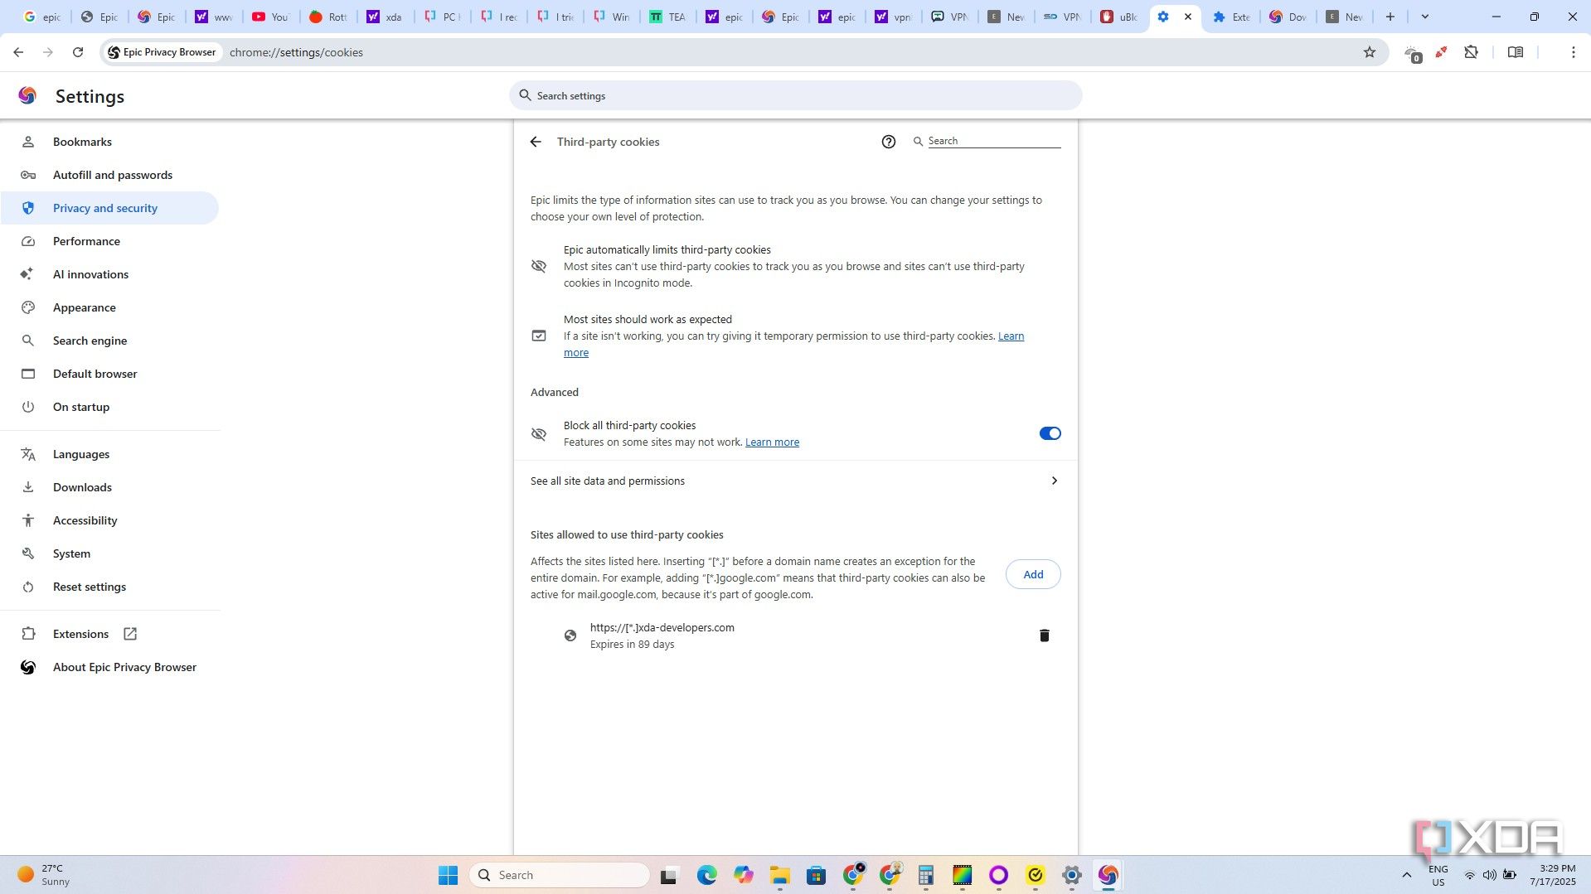Click the Search settings field
The image size is (1591, 894).
coord(795,95)
